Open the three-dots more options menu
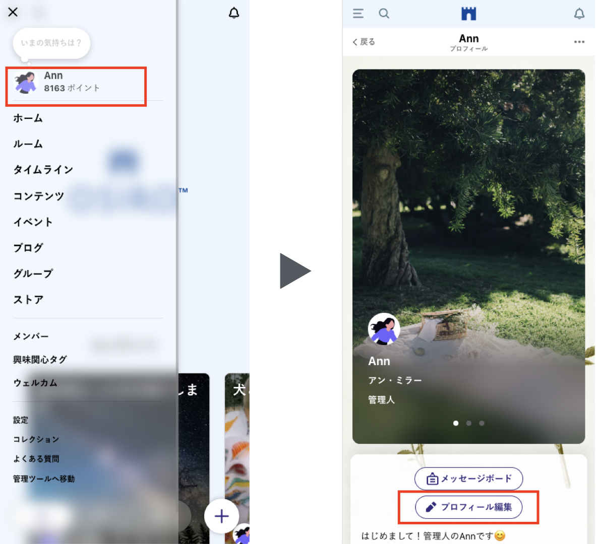596x544 pixels. pos(579,42)
